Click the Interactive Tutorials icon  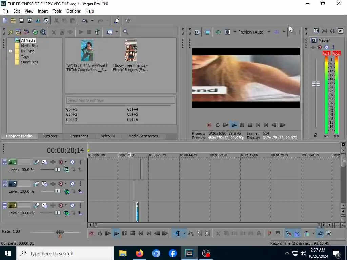(117, 21)
